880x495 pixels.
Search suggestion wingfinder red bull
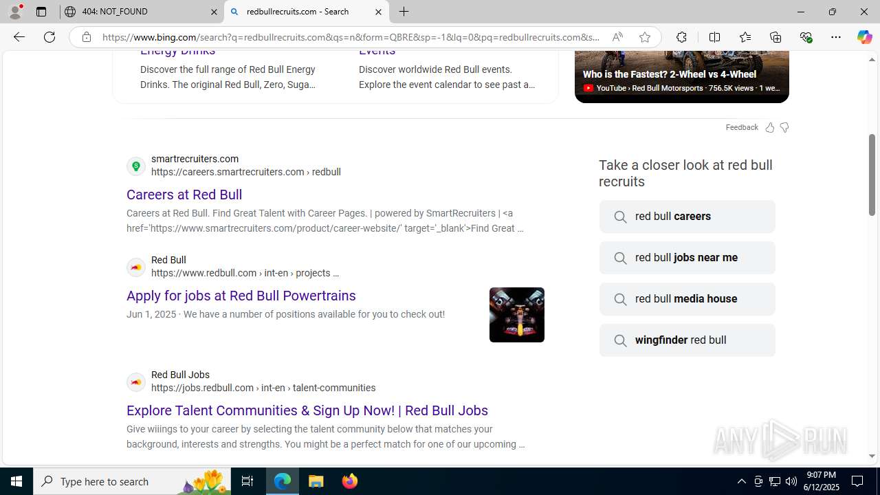coord(687,340)
